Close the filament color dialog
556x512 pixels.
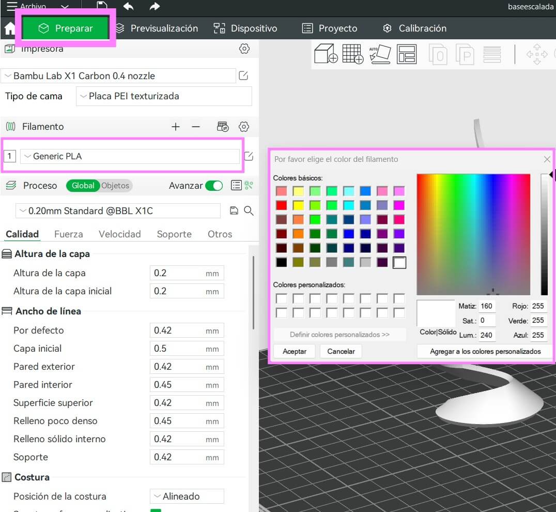coord(547,159)
